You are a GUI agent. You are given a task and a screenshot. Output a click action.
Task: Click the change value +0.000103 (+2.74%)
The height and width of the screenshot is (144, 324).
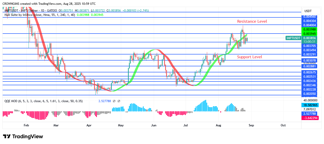136,11
